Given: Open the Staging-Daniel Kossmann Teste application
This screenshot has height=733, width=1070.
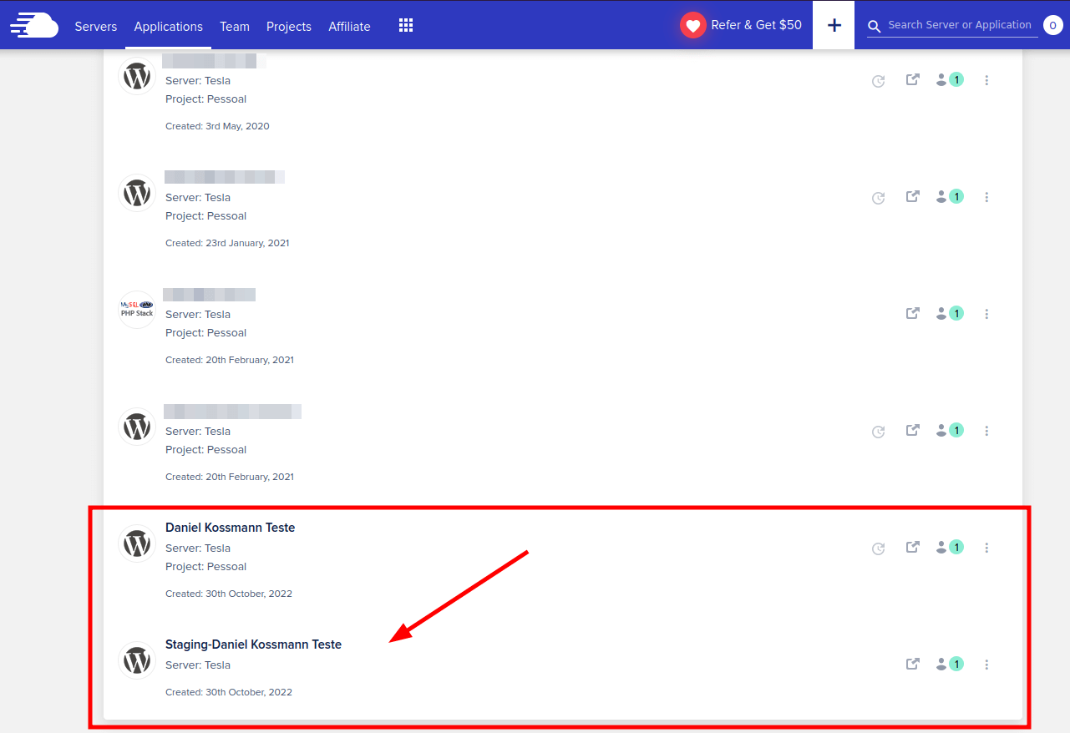Looking at the screenshot, I should pyautogui.click(x=253, y=645).
